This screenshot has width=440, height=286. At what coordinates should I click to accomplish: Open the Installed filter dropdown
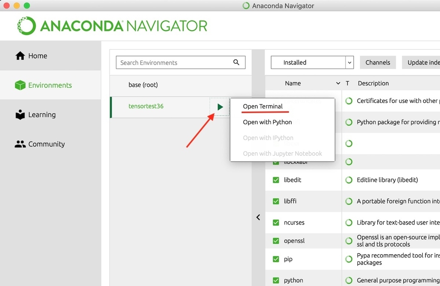click(312, 62)
